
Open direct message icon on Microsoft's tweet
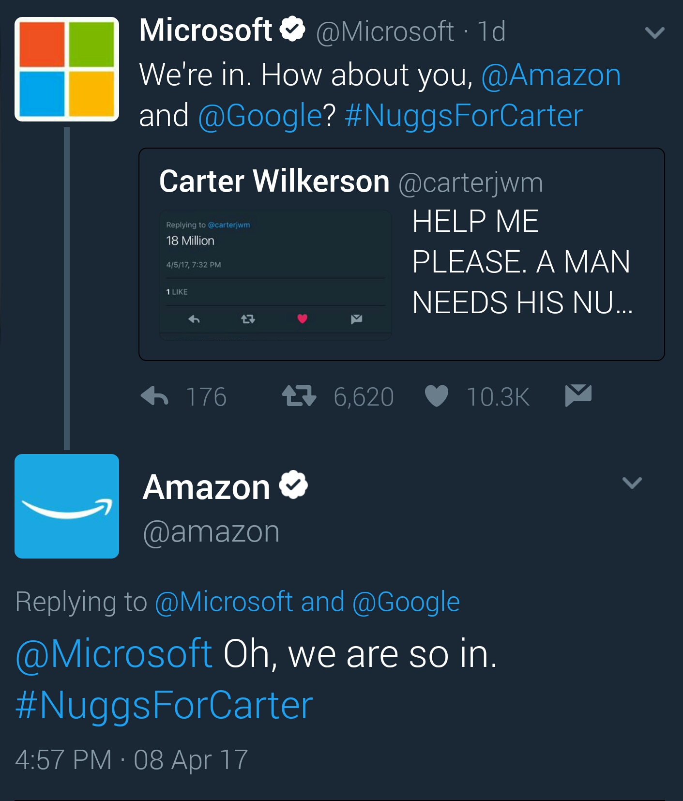(579, 396)
